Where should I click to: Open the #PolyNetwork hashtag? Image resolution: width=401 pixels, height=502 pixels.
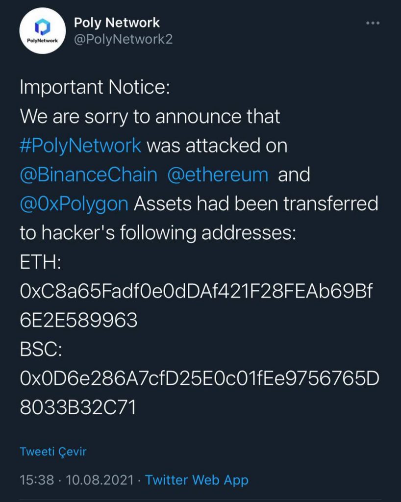80,146
